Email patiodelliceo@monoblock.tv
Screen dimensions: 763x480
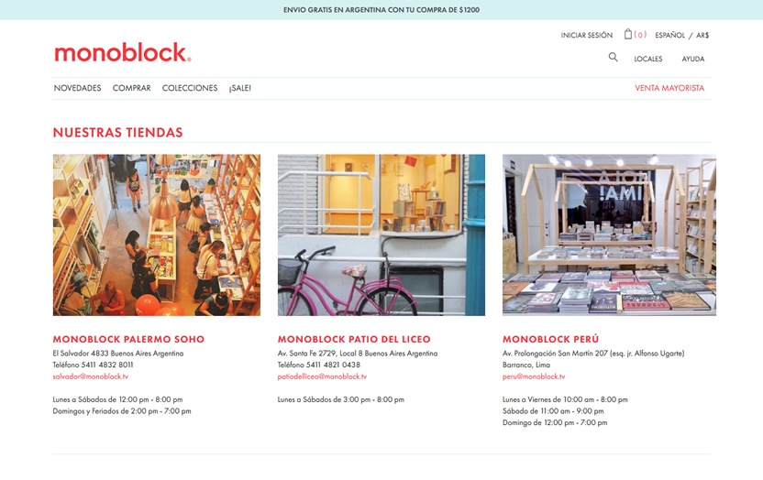322,376
